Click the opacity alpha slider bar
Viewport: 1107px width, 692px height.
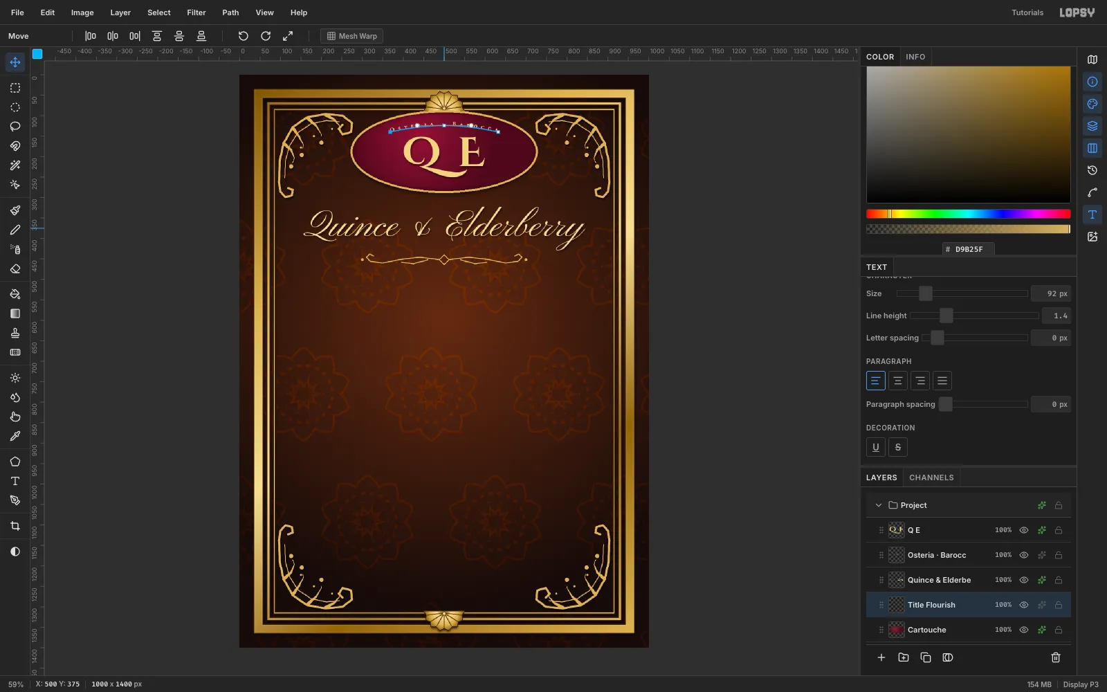click(968, 229)
